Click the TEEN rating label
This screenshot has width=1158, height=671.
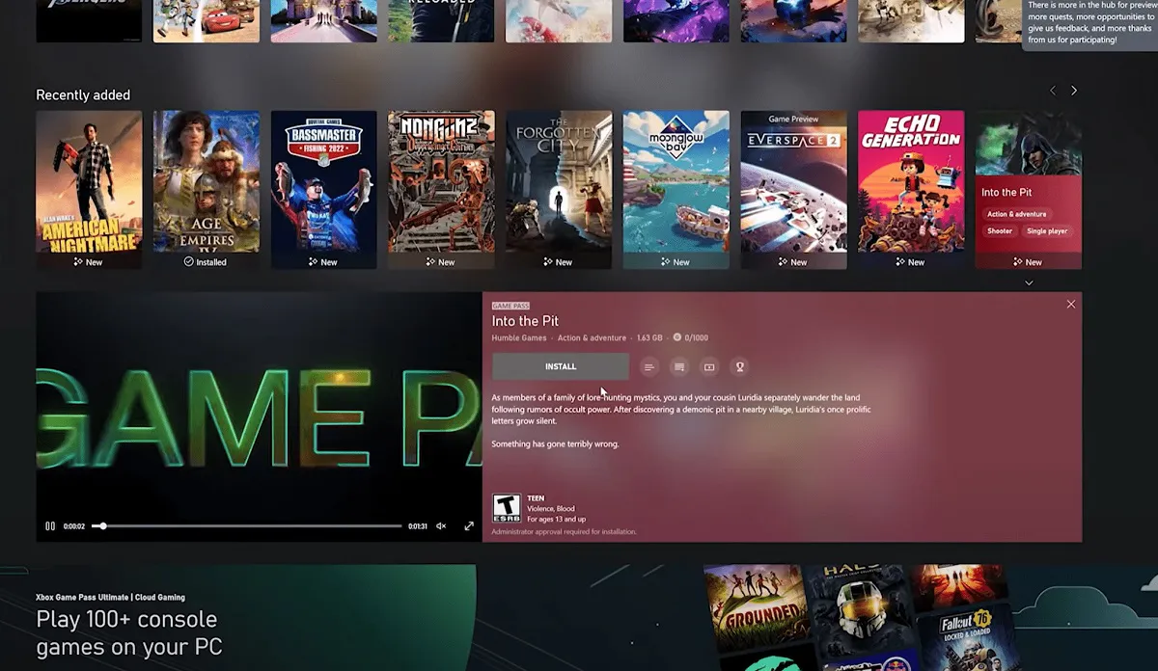coord(536,498)
